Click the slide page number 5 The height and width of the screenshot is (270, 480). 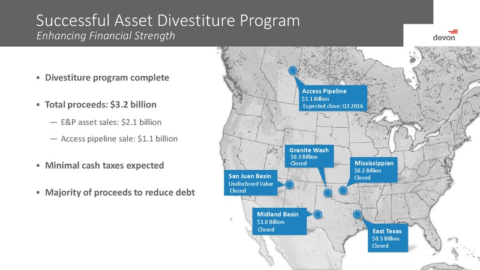tap(456, 259)
